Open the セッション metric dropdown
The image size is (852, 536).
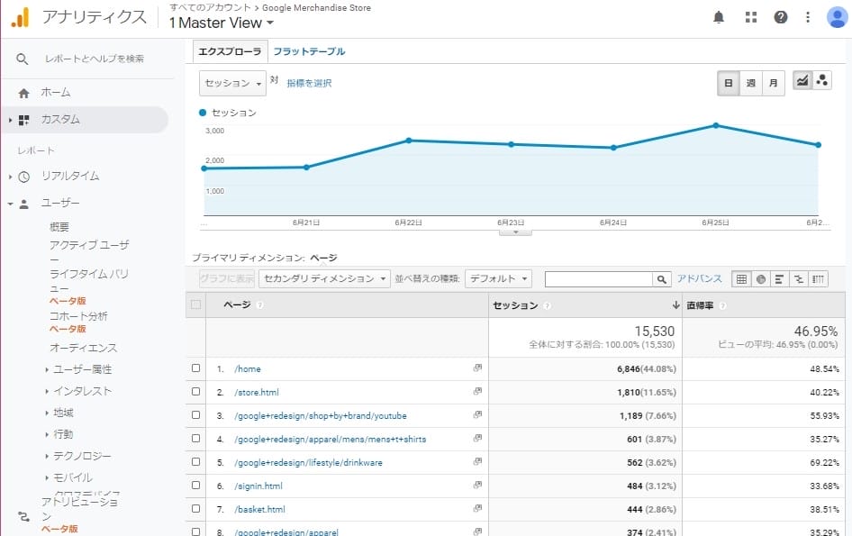click(x=232, y=83)
